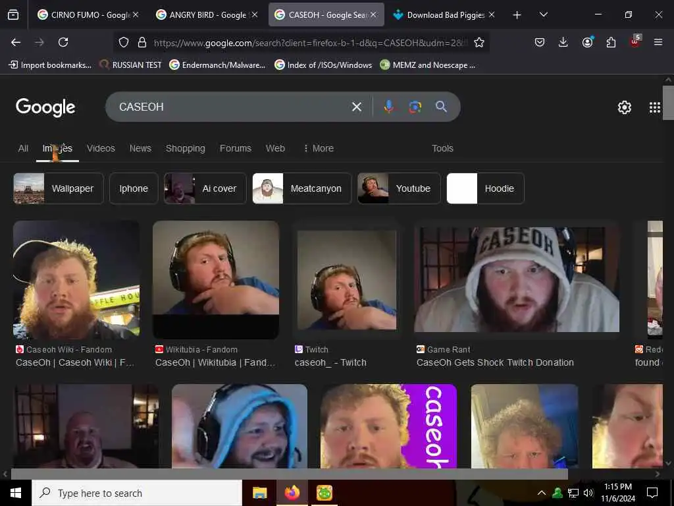Screen dimensions: 674x506
Task: Switch to Videos results tab
Action: click(101, 148)
